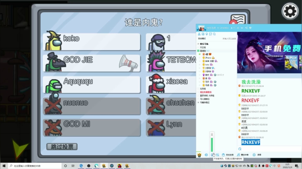Click the 自由发言 free speak button
Viewport: 302px width, 169px height.
click(228, 155)
